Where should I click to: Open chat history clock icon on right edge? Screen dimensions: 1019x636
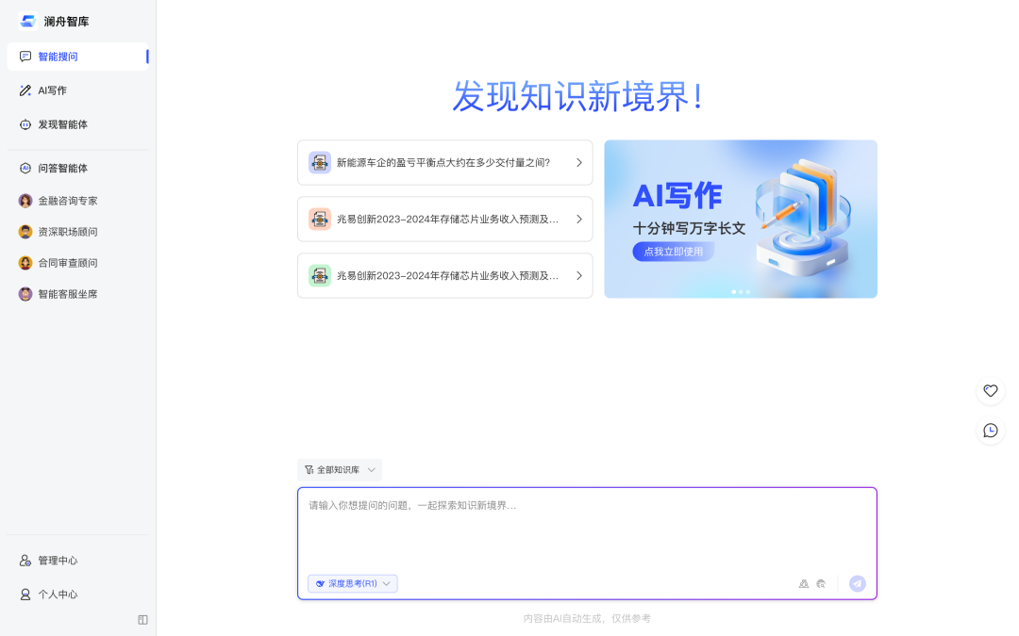[x=990, y=431]
